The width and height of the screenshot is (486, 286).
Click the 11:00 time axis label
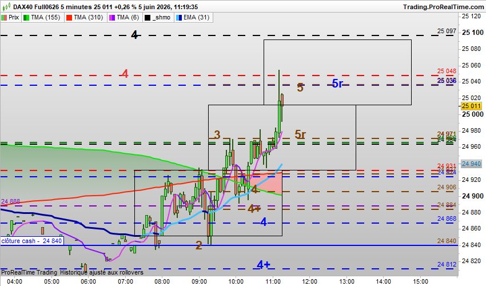(273, 281)
